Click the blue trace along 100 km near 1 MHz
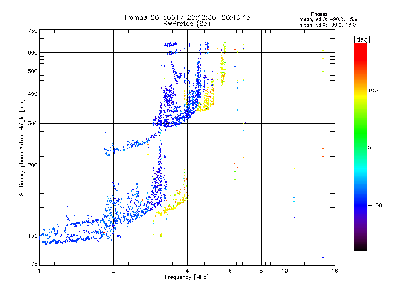Screen dimensions: 394x295 pyautogui.click(x=70, y=240)
